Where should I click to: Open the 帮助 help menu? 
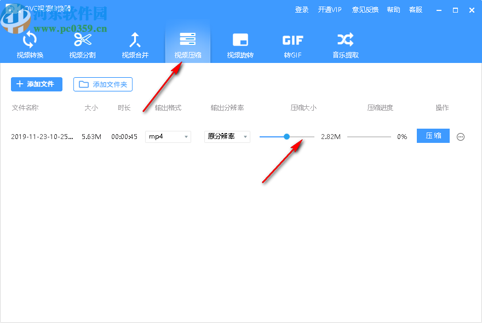(x=393, y=9)
